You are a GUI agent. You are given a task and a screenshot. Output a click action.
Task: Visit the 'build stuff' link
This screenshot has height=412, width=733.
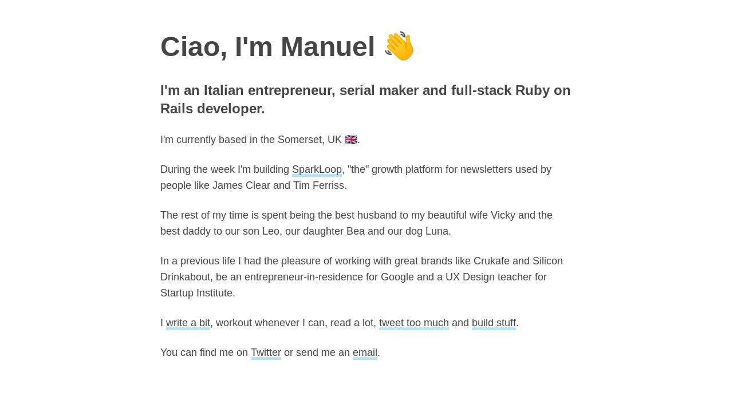pyautogui.click(x=494, y=323)
